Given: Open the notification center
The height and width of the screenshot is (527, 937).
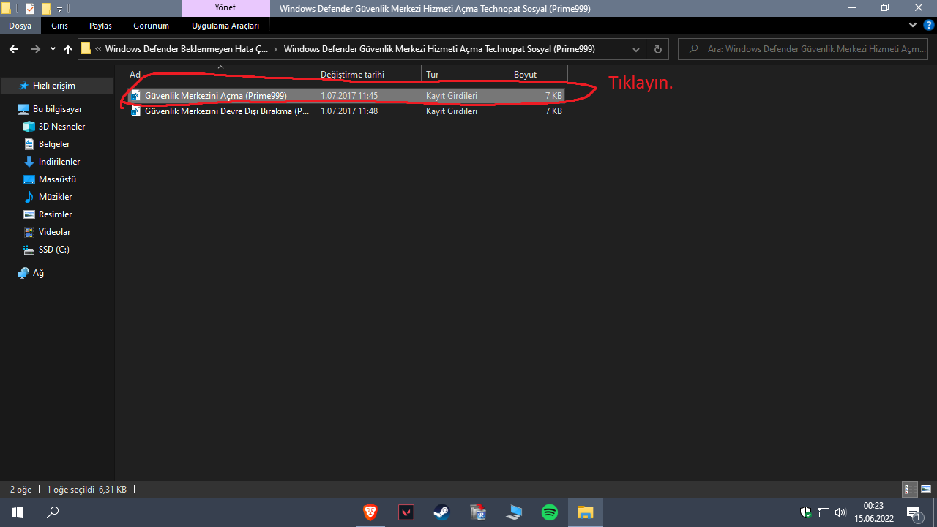Looking at the screenshot, I should tap(914, 512).
